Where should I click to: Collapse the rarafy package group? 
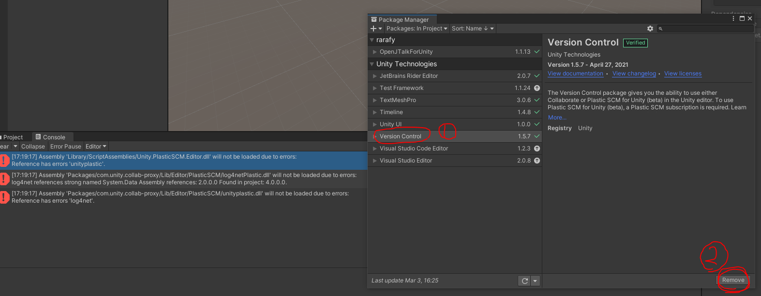coord(372,40)
